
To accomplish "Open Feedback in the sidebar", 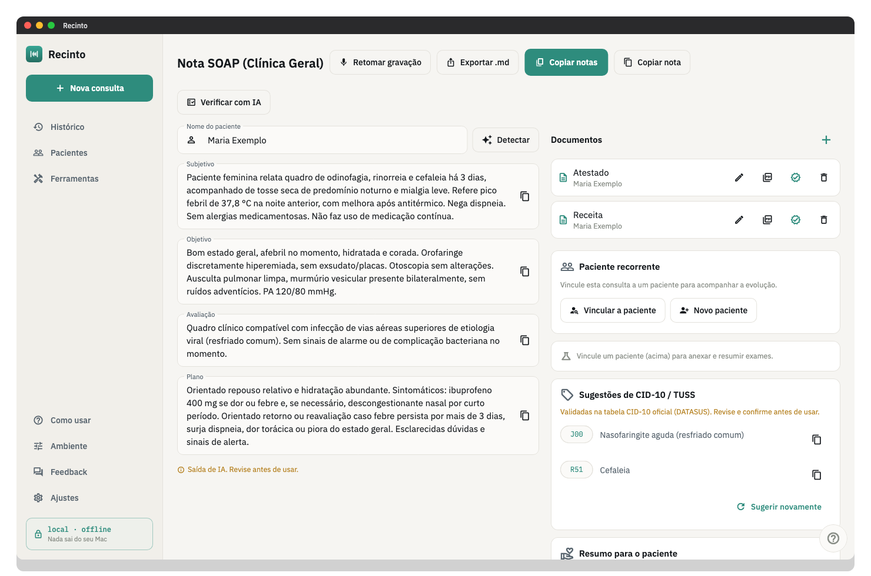I will point(89,472).
